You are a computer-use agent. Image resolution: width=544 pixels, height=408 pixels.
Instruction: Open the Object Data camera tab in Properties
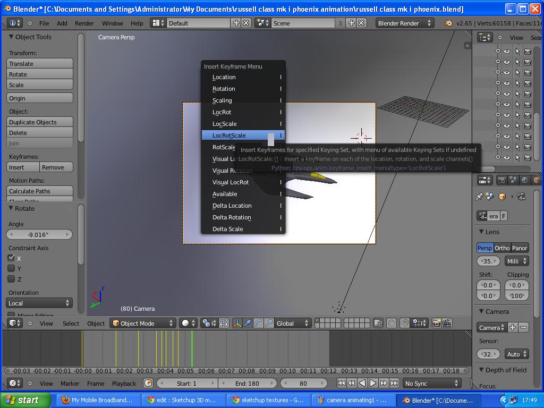click(520, 197)
